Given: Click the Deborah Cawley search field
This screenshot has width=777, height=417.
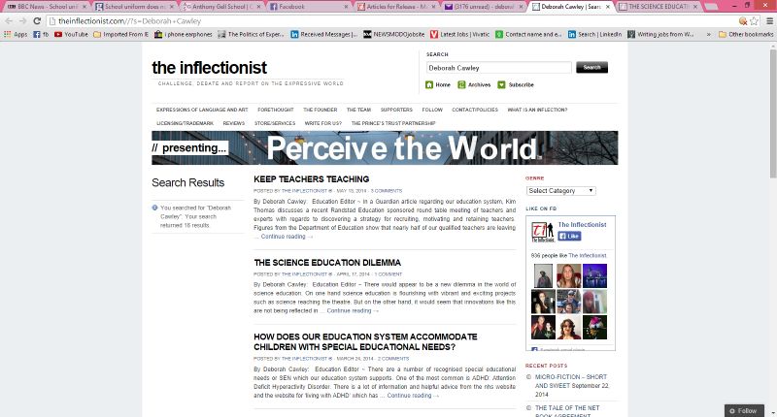Looking at the screenshot, I should point(498,68).
